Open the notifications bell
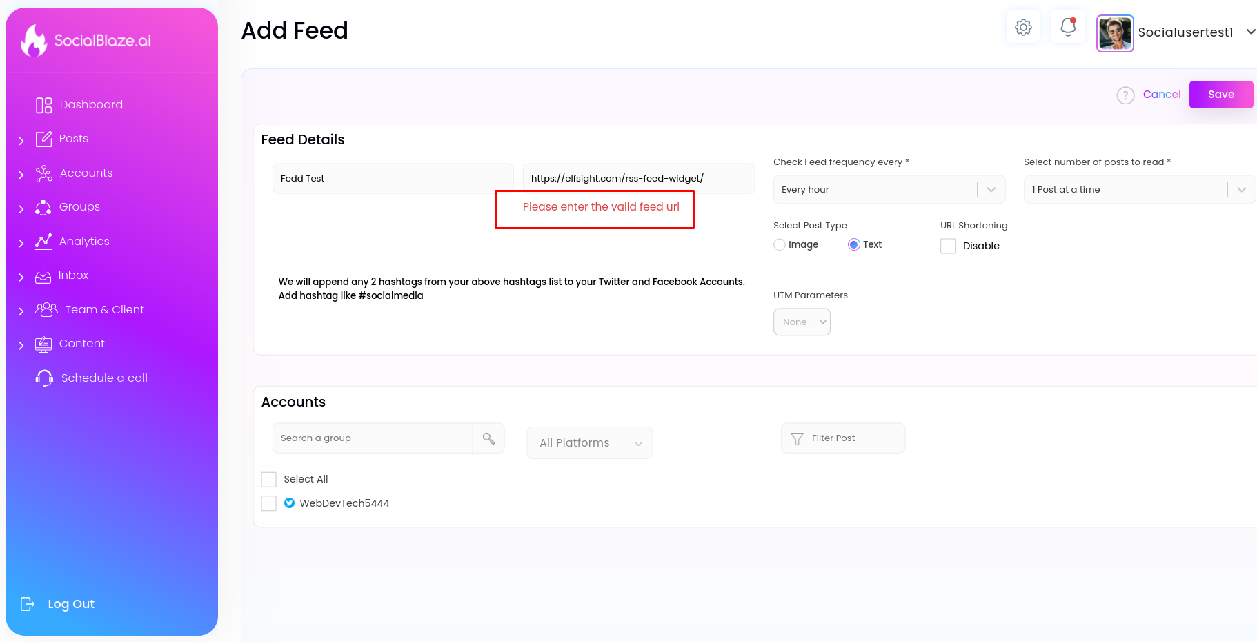The width and height of the screenshot is (1257, 642). coord(1068,27)
